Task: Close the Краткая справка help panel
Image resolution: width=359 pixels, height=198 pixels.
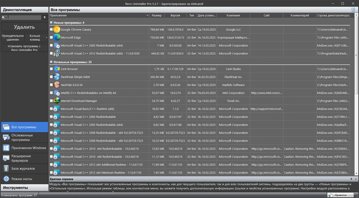Action: [356, 179]
